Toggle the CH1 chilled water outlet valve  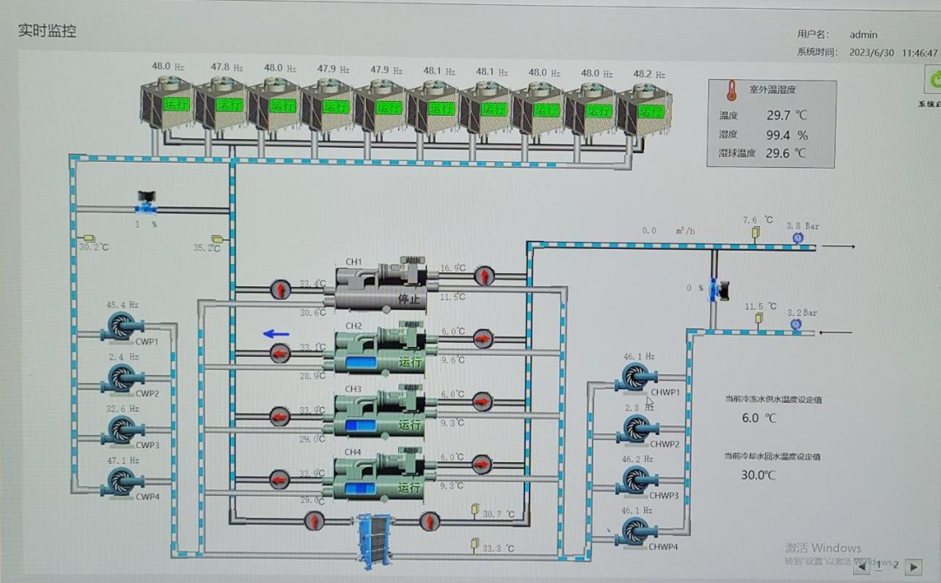pos(484,277)
